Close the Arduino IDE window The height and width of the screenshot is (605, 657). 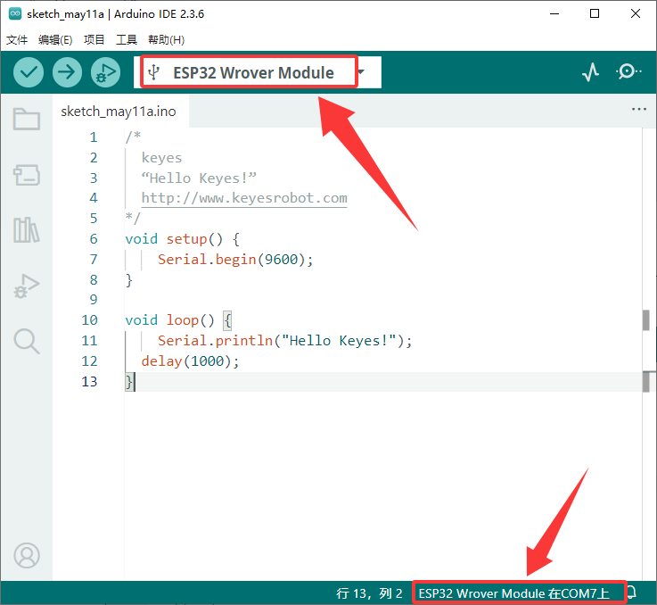[x=636, y=13]
